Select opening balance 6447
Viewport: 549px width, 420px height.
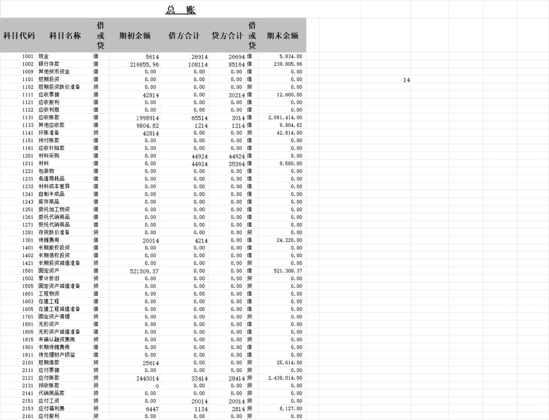click(152, 409)
